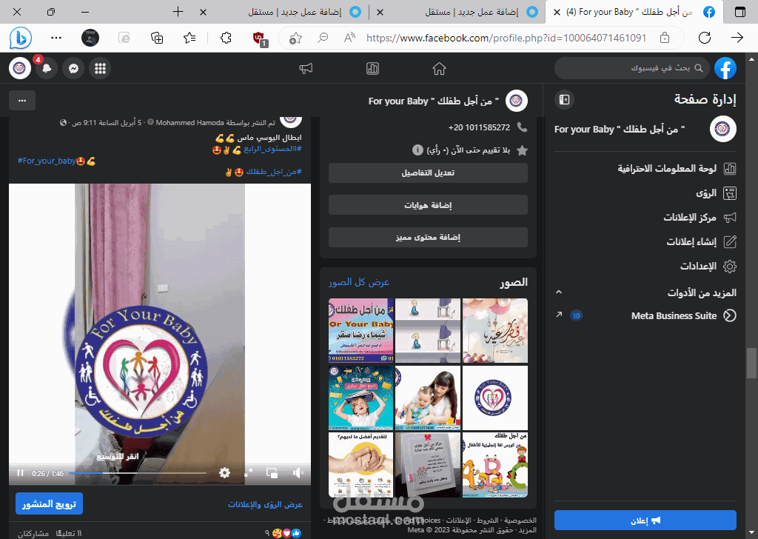
Task: Open professional dashboard chart icon in top bar
Action: pyautogui.click(x=373, y=69)
